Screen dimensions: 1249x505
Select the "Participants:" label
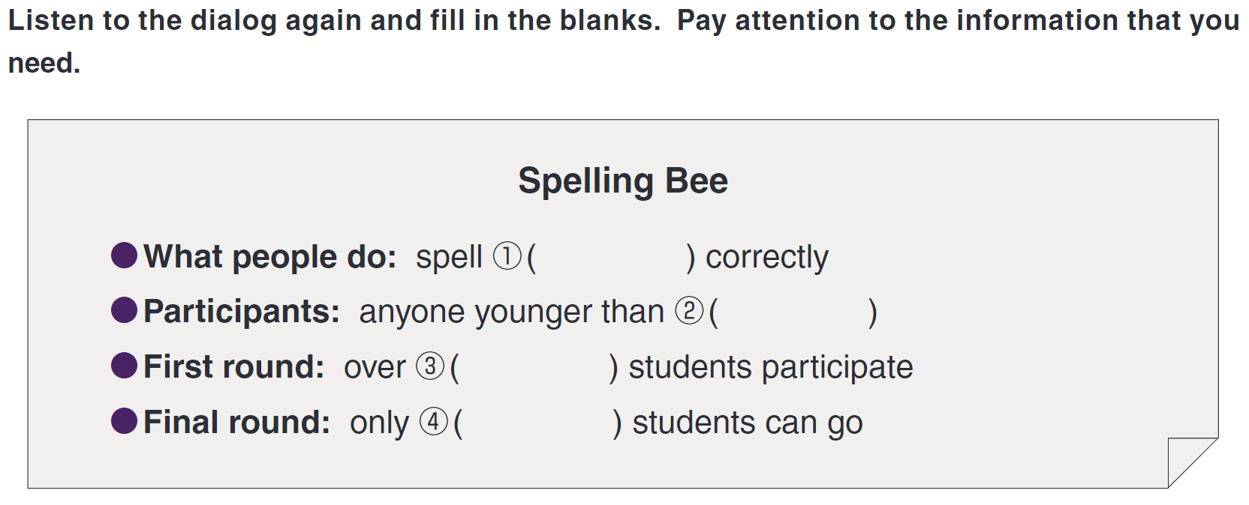pos(242,312)
